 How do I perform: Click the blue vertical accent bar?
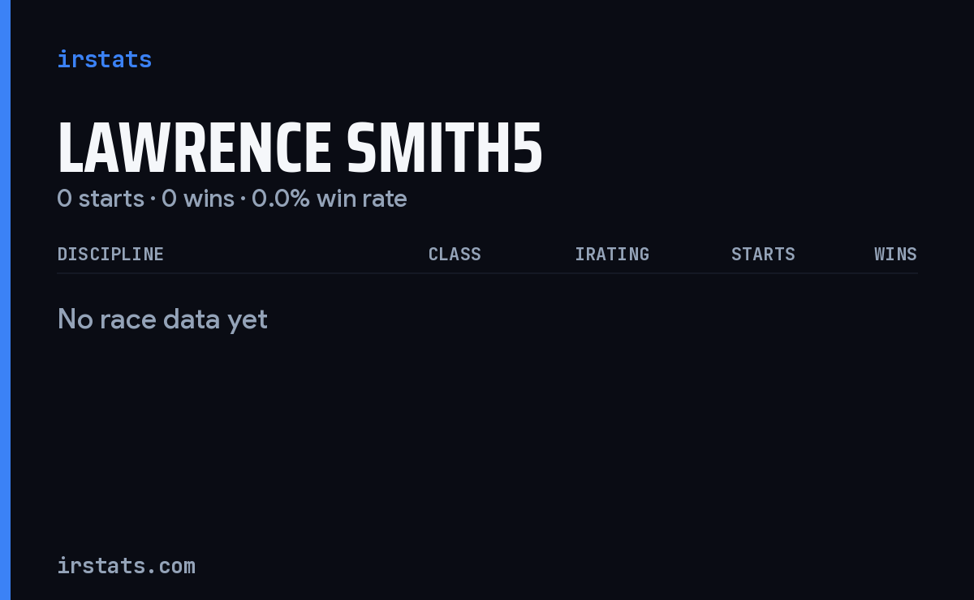pos(5,300)
